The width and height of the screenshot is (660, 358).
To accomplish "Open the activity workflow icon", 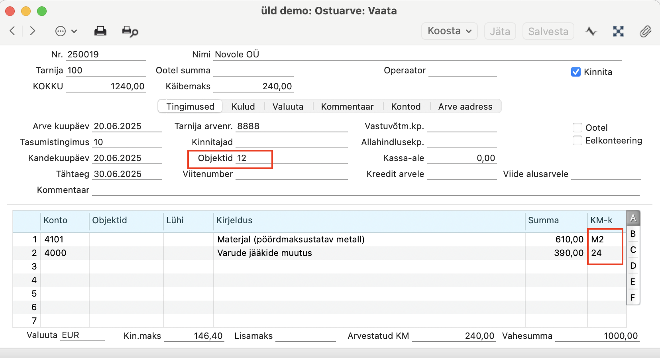I will point(591,31).
